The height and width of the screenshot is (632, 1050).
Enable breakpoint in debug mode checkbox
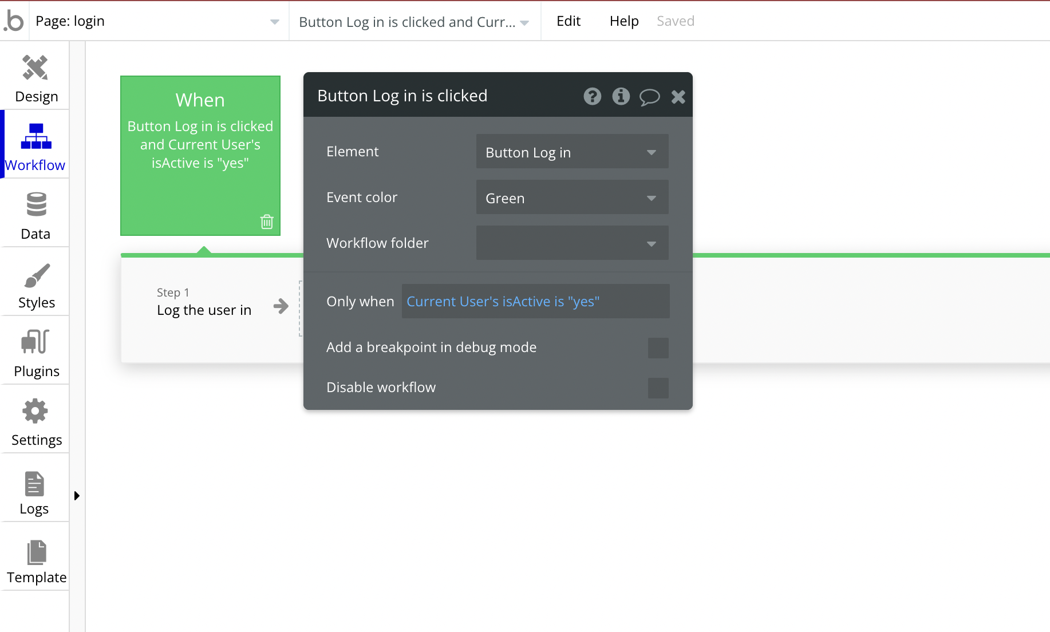tap(658, 347)
